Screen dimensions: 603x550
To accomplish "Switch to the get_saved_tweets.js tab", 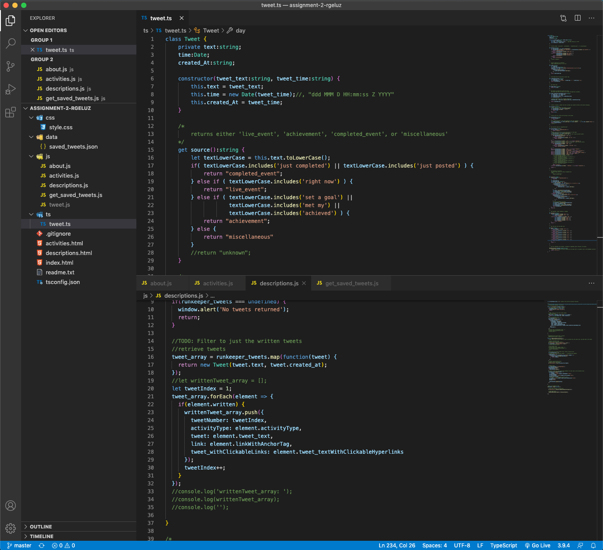I will point(351,283).
